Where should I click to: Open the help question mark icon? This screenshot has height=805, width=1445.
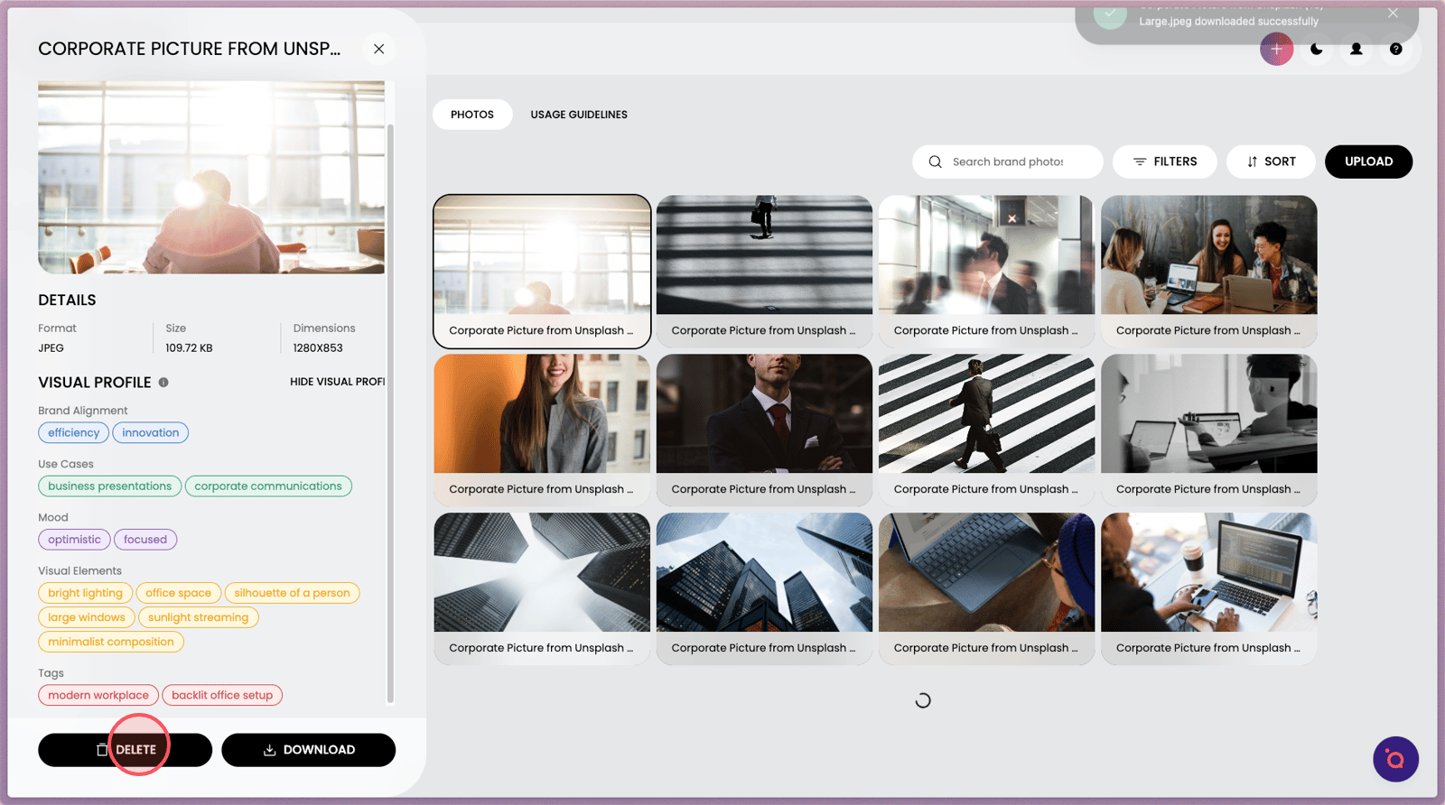point(1395,49)
